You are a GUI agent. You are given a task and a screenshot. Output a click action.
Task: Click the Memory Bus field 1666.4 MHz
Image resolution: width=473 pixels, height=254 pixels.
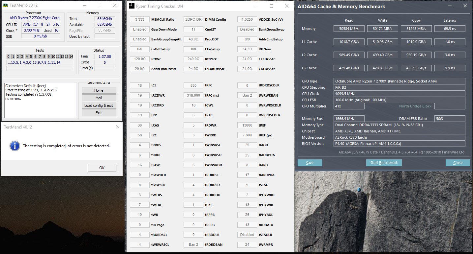349,119
